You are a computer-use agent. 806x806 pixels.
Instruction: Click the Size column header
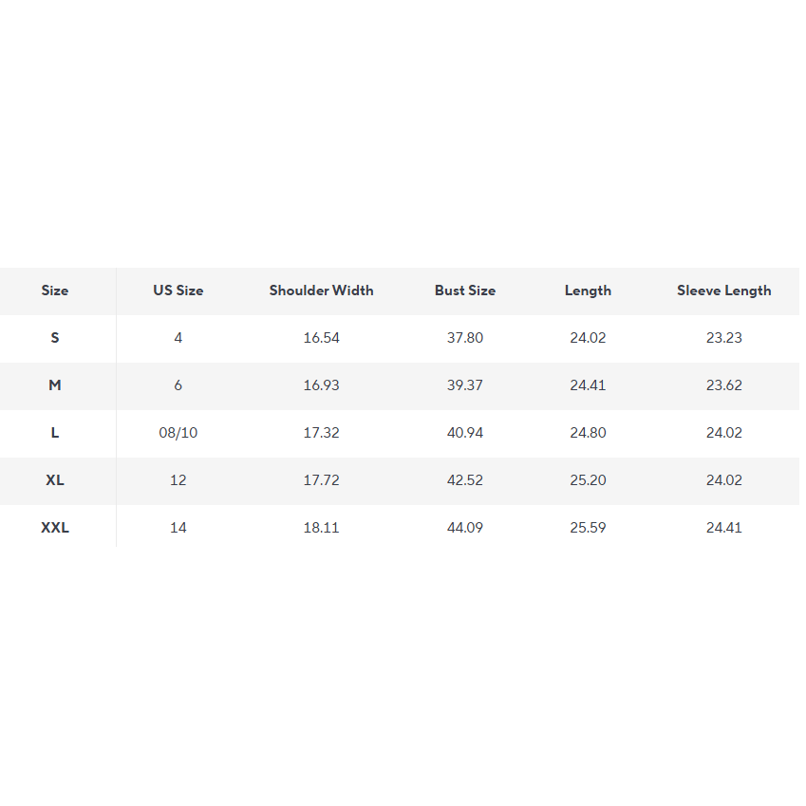[x=55, y=291]
